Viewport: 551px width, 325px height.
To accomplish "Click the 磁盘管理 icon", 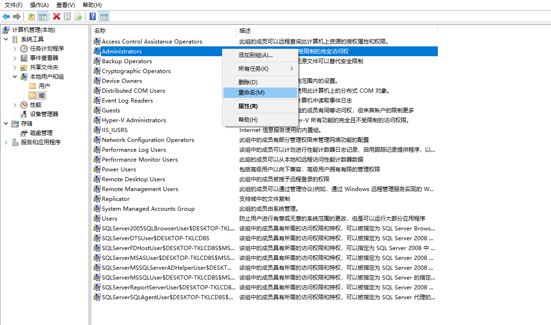I will click(24, 133).
